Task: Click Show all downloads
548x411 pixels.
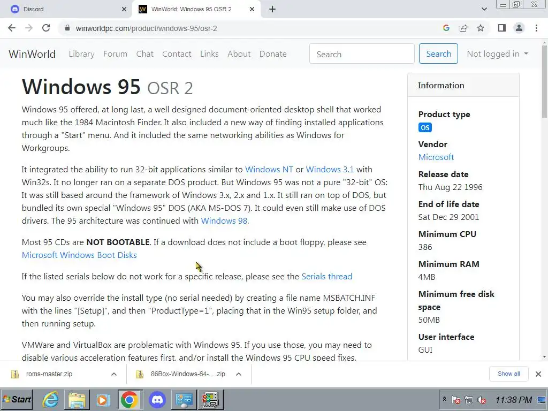Action: coord(509,374)
